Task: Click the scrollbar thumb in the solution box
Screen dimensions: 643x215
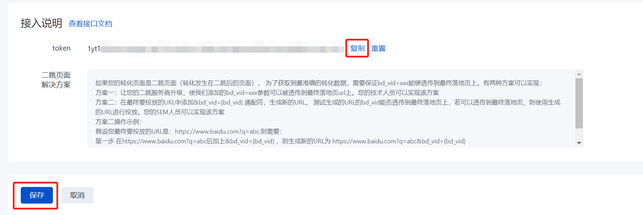Action: pos(579,103)
